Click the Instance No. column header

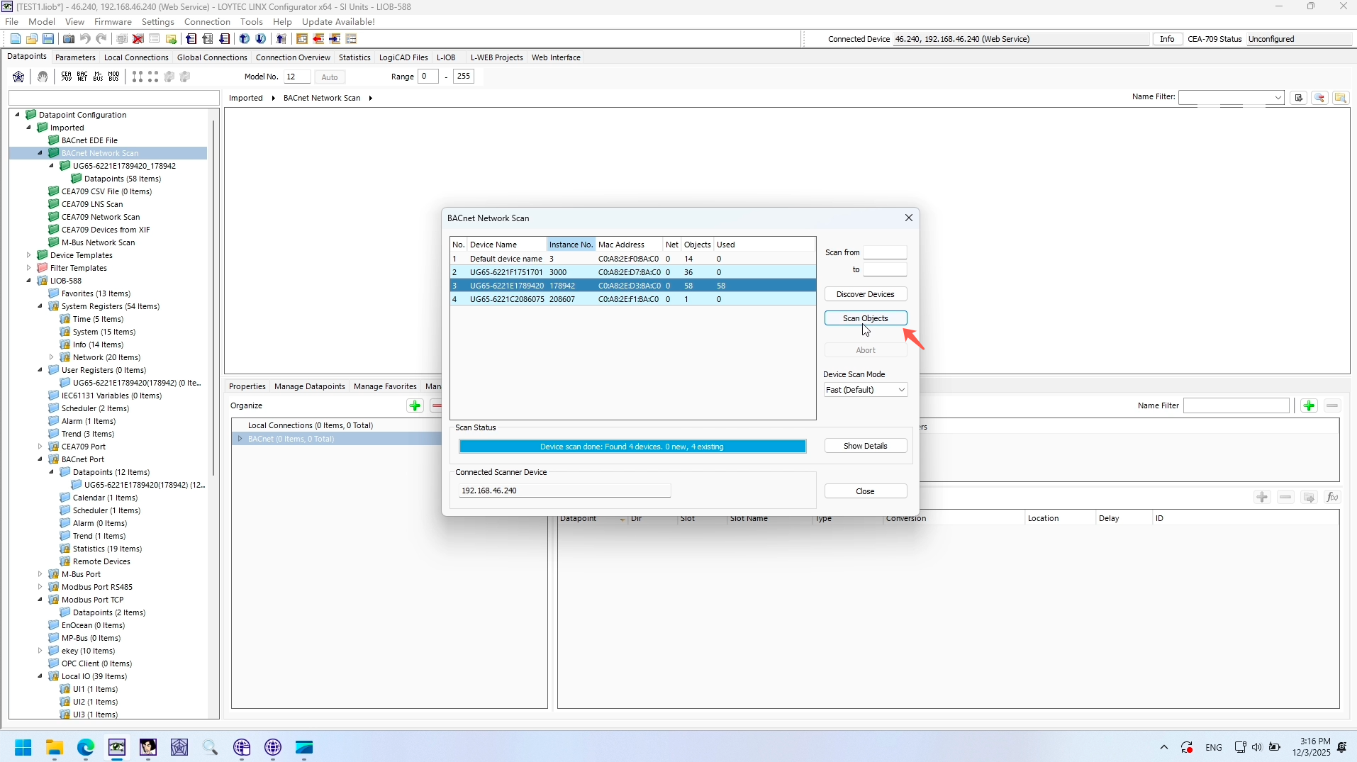(x=571, y=245)
